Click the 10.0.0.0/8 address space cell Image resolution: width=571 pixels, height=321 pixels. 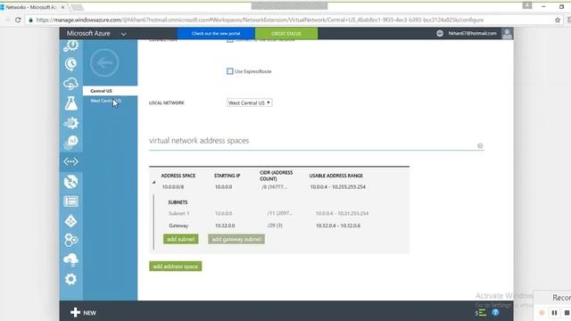click(x=173, y=186)
